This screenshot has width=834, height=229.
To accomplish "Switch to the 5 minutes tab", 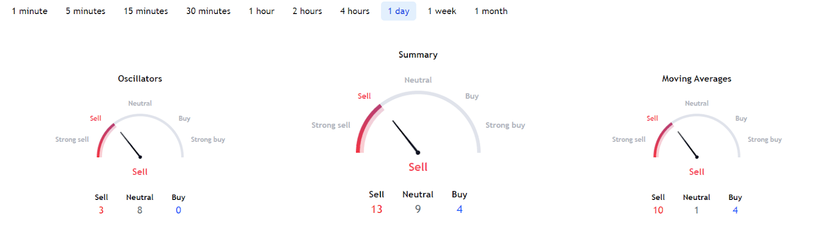I will pos(85,11).
